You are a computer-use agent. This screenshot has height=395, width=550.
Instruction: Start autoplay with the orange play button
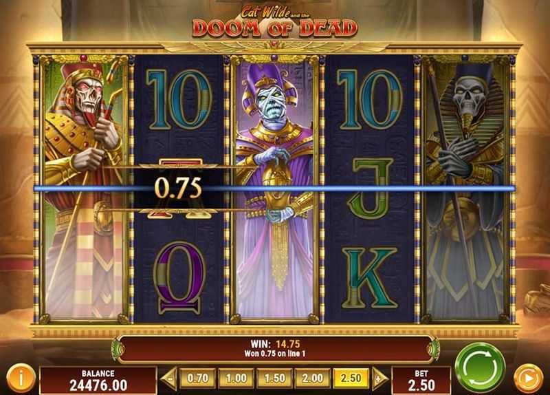click(x=528, y=378)
